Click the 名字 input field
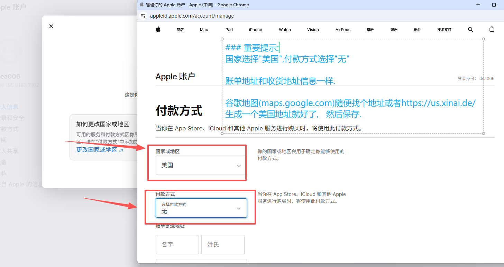Image resolution: width=504 pixels, height=267 pixels. click(177, 245)
